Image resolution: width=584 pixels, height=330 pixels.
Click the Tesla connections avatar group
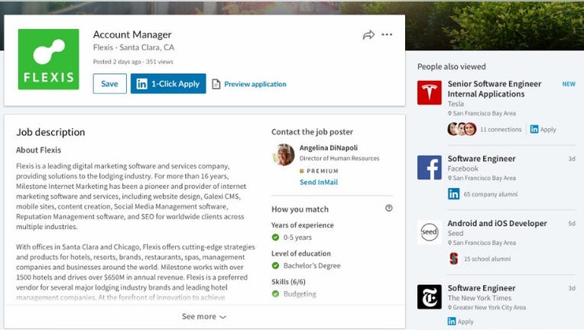462,129
